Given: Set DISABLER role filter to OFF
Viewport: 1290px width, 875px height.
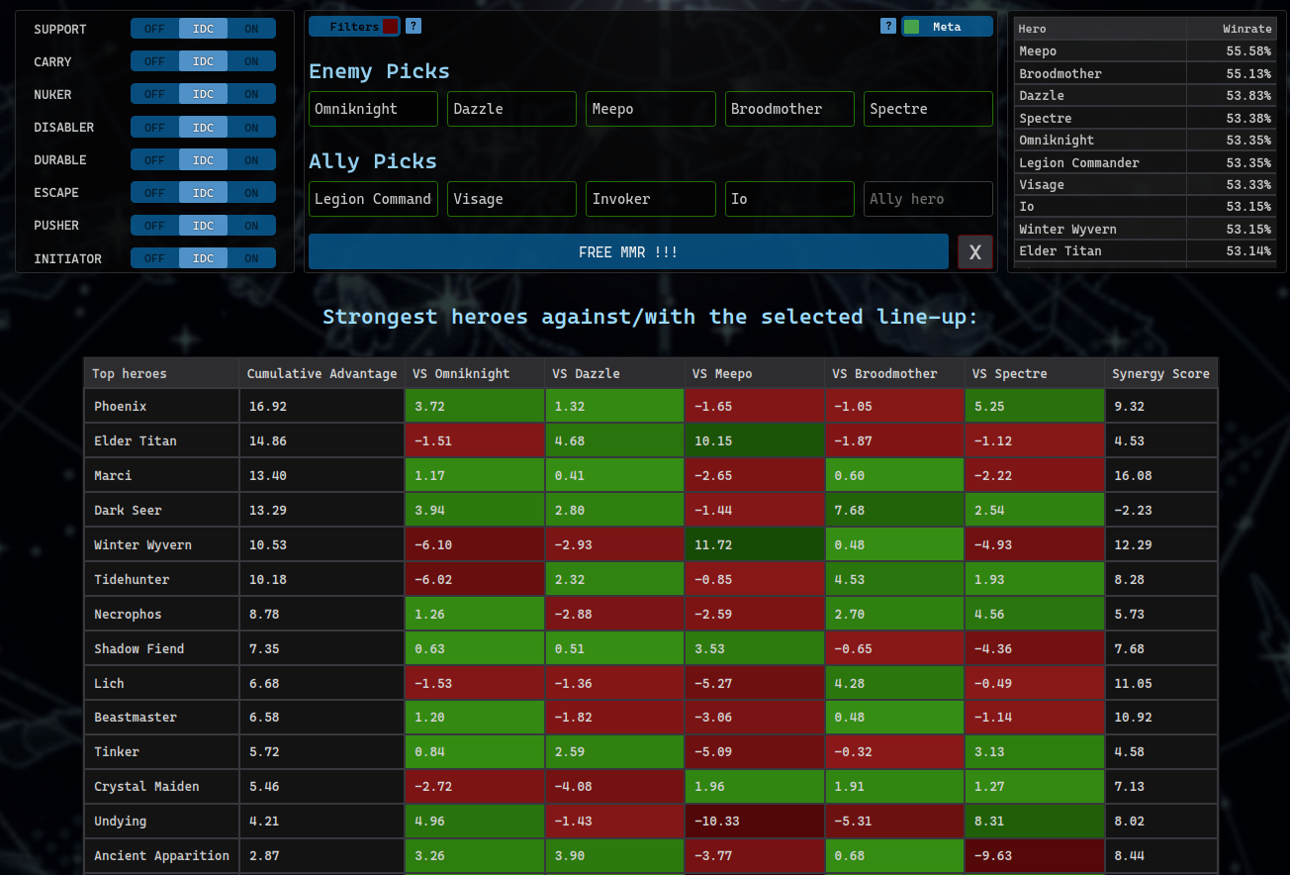Looking at the screenshot, I should click(x=154, y=127).
